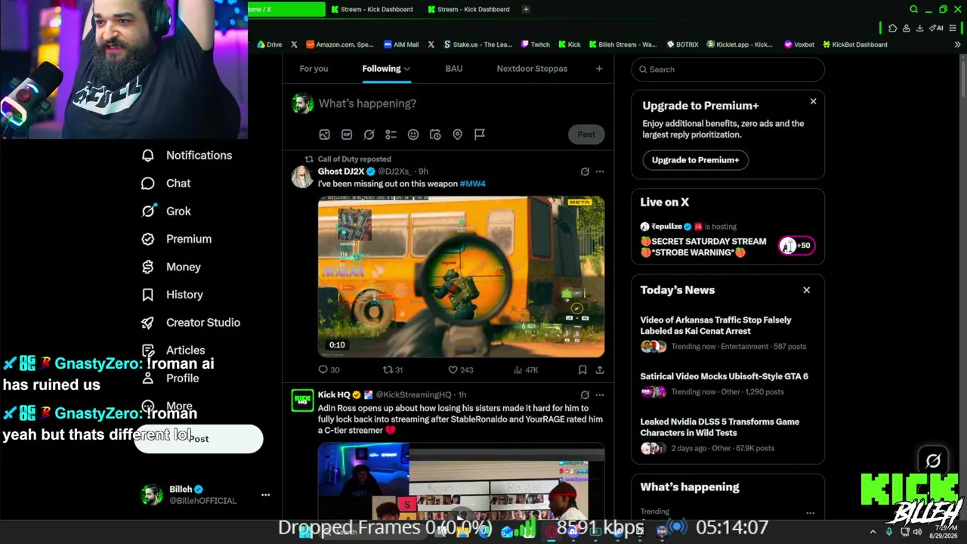Open browser extensions puzzle icon
Image resolution: width=967 pixels, height=544 pixels.
892,28
